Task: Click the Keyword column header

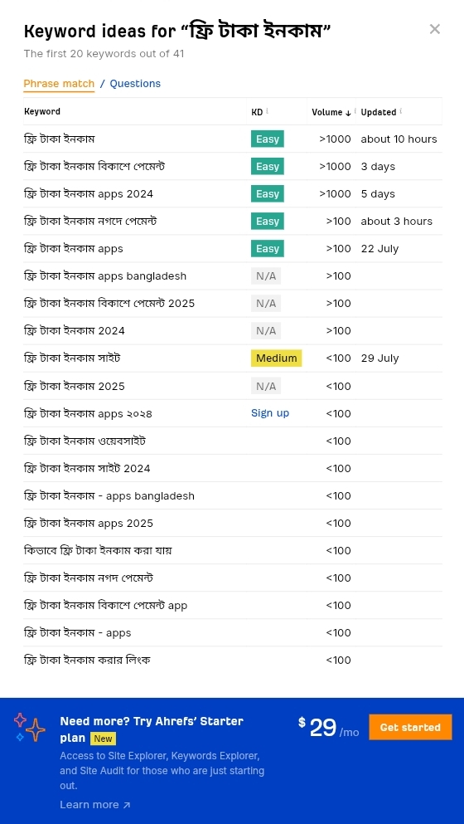Action: [42, 111]
